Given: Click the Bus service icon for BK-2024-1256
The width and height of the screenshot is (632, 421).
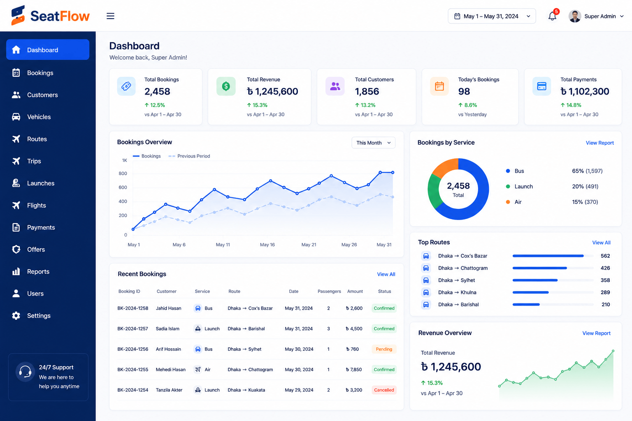Looking at the screenshot, I should pyautogui.click(x=198, y=349).
